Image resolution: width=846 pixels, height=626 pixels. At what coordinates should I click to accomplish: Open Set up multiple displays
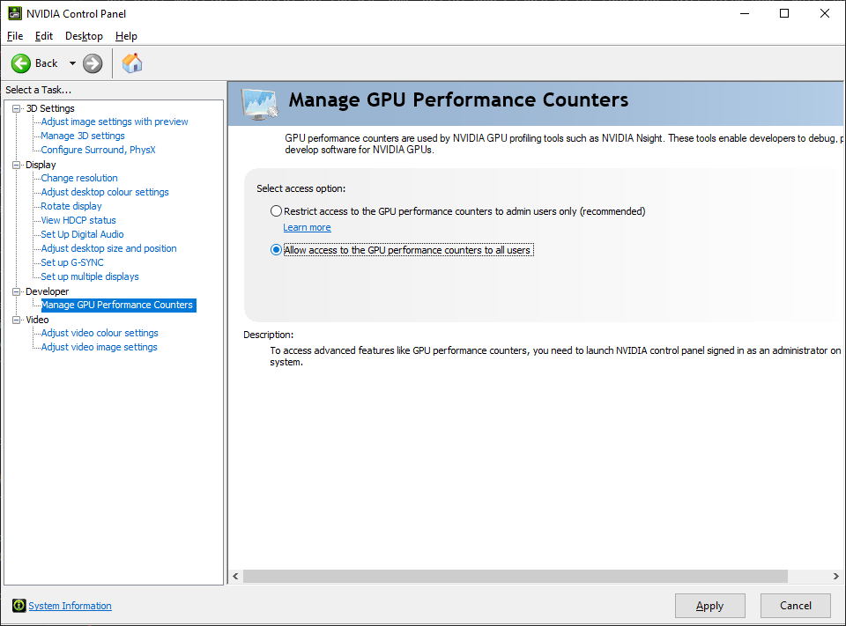click(90, 276)
